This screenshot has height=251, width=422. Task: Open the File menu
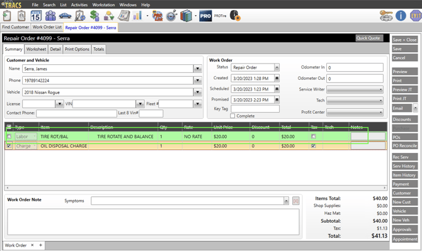[35, 5]
